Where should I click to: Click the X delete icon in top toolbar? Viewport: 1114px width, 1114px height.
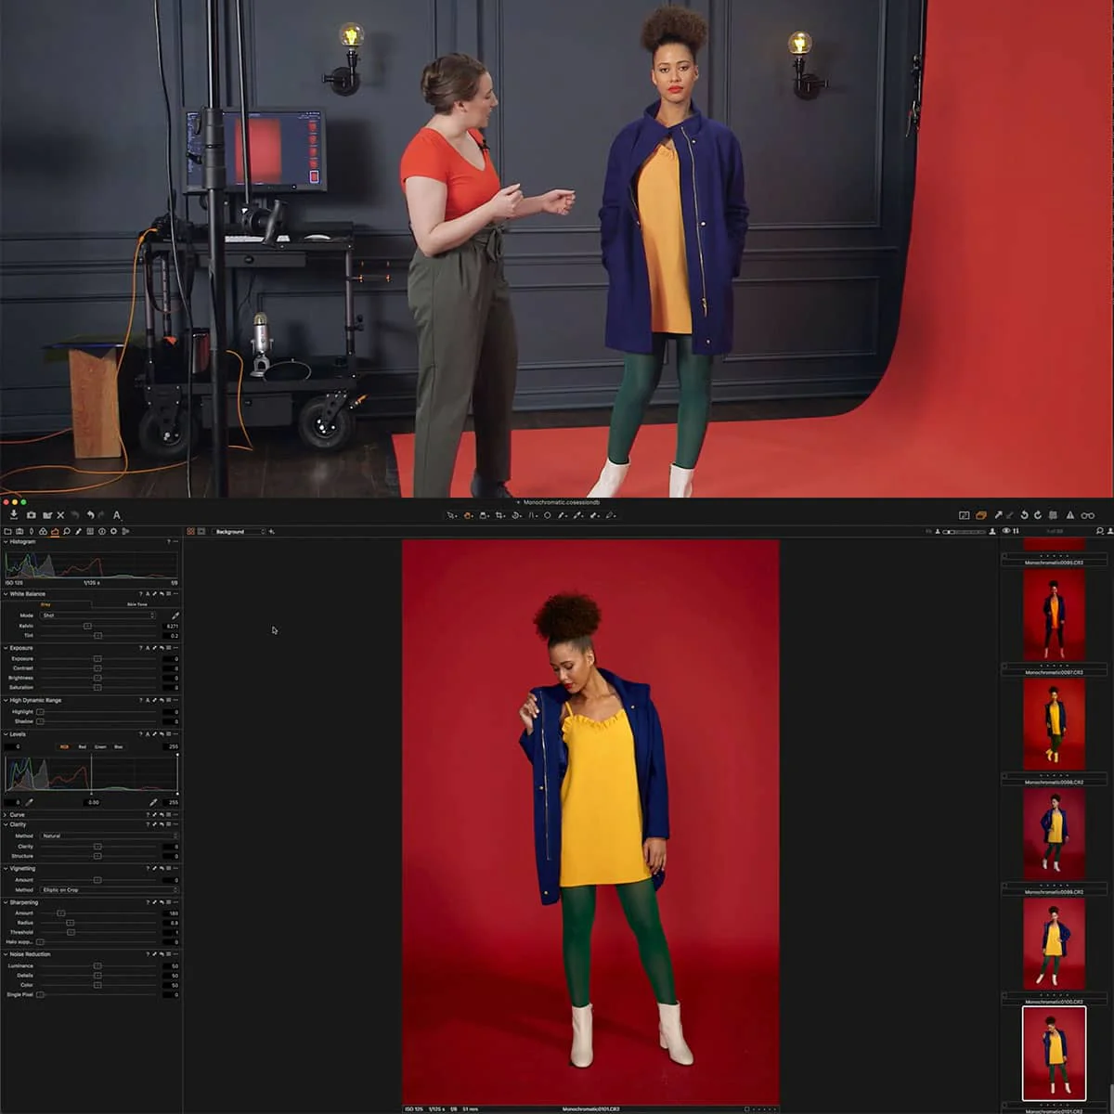coord(60,515)
